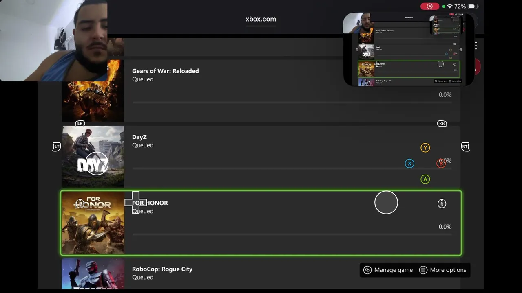Tap the LB bumper touch control

(x=80, y=123)
